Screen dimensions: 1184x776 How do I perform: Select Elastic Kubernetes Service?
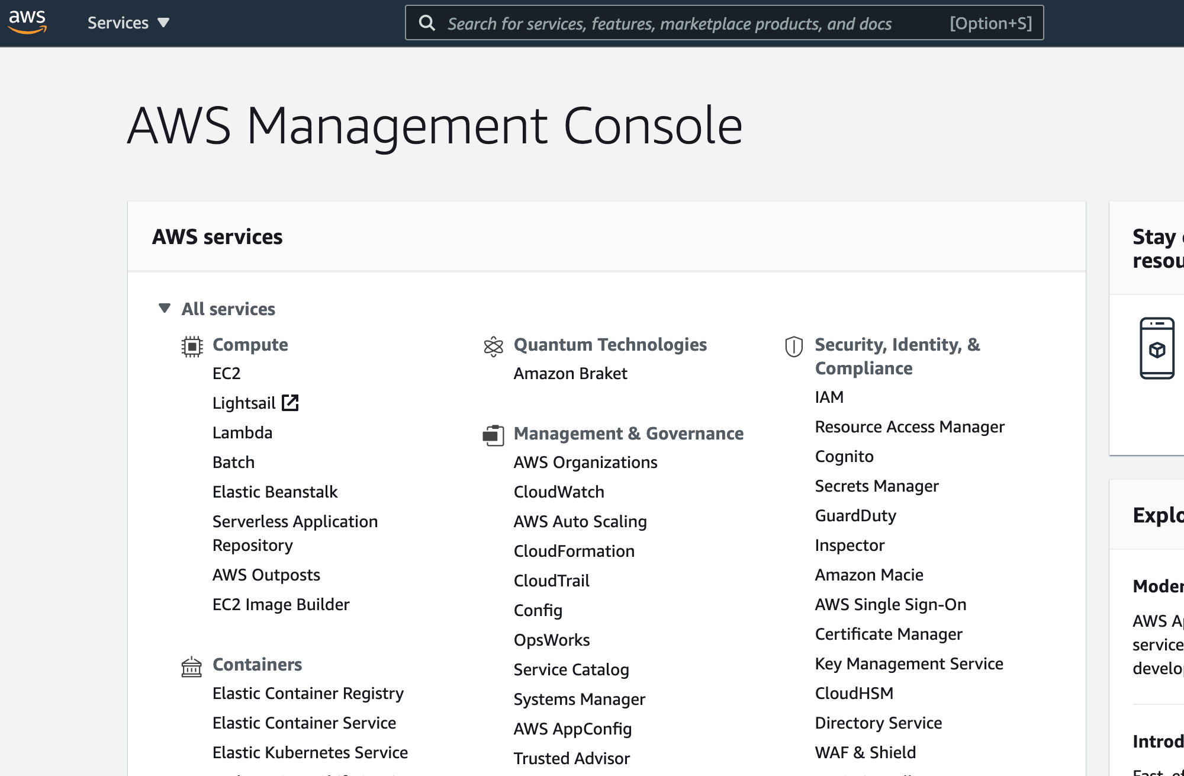click(310, 752)
